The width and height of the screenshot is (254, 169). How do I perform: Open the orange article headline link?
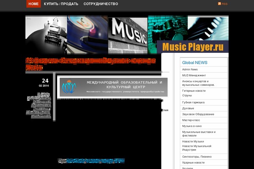click(x=91, y=64)
